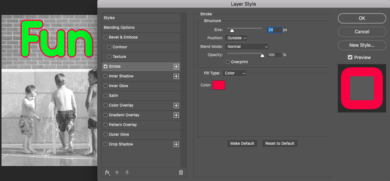The image size is (390, 181).
Task: Delete effect using trash can icon
Action: point(181,172)
